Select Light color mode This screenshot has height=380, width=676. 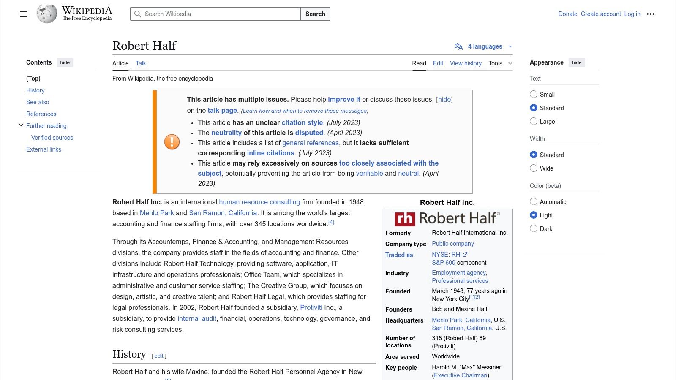(534, 215)
